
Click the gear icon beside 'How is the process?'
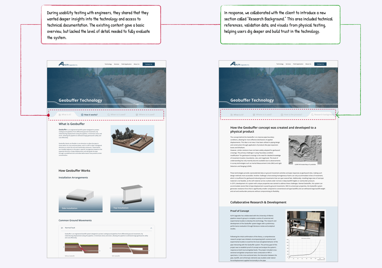(282, 115)
